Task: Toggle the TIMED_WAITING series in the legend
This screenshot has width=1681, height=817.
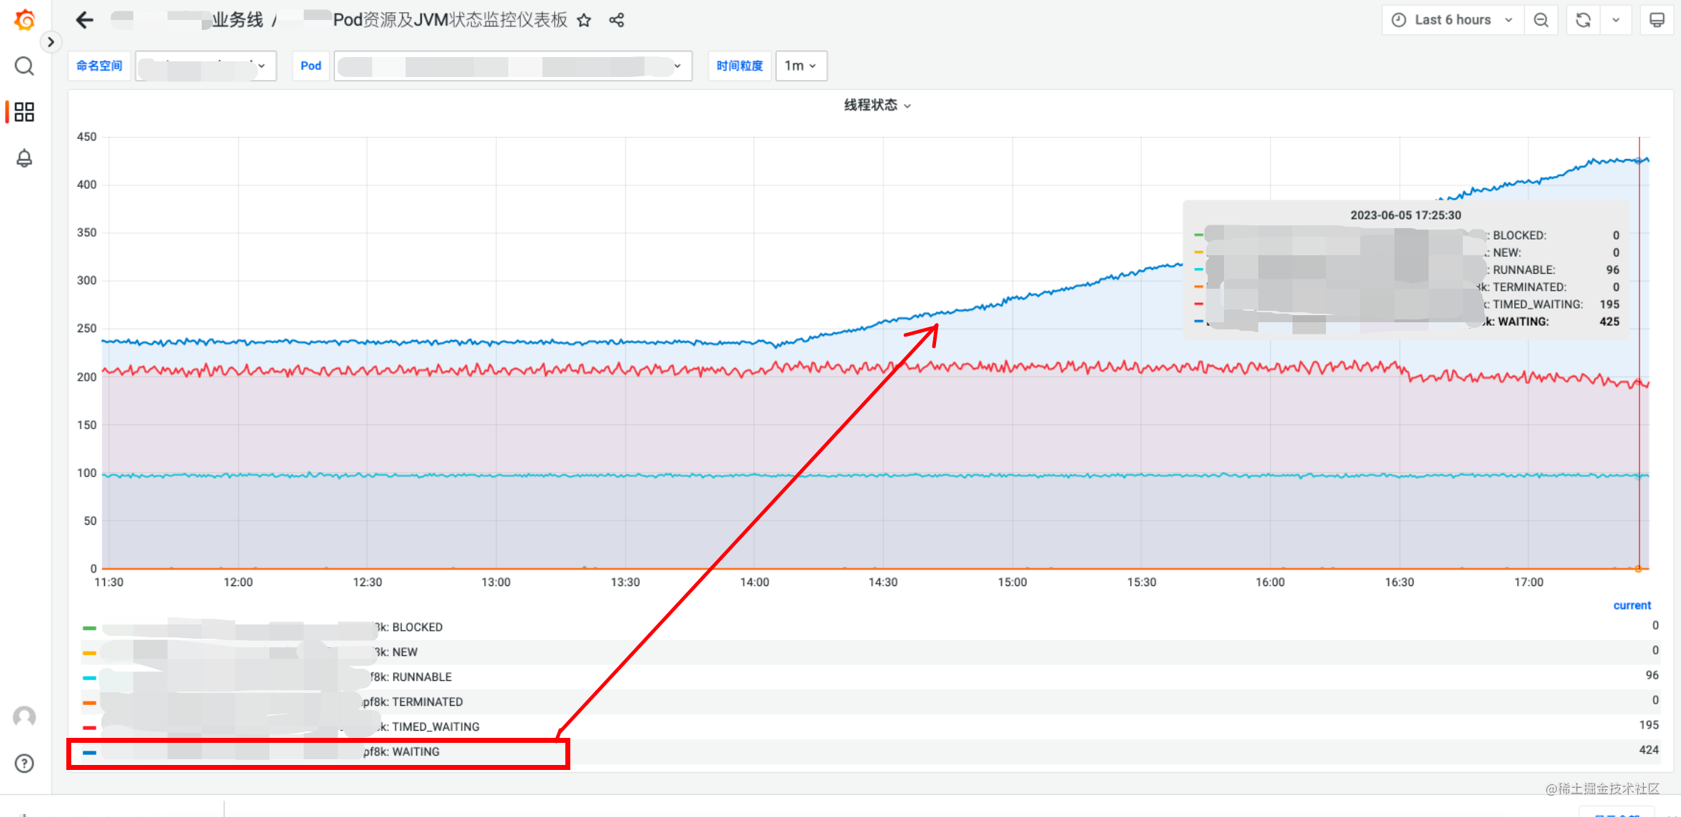Action: click(x=436, y=727)
